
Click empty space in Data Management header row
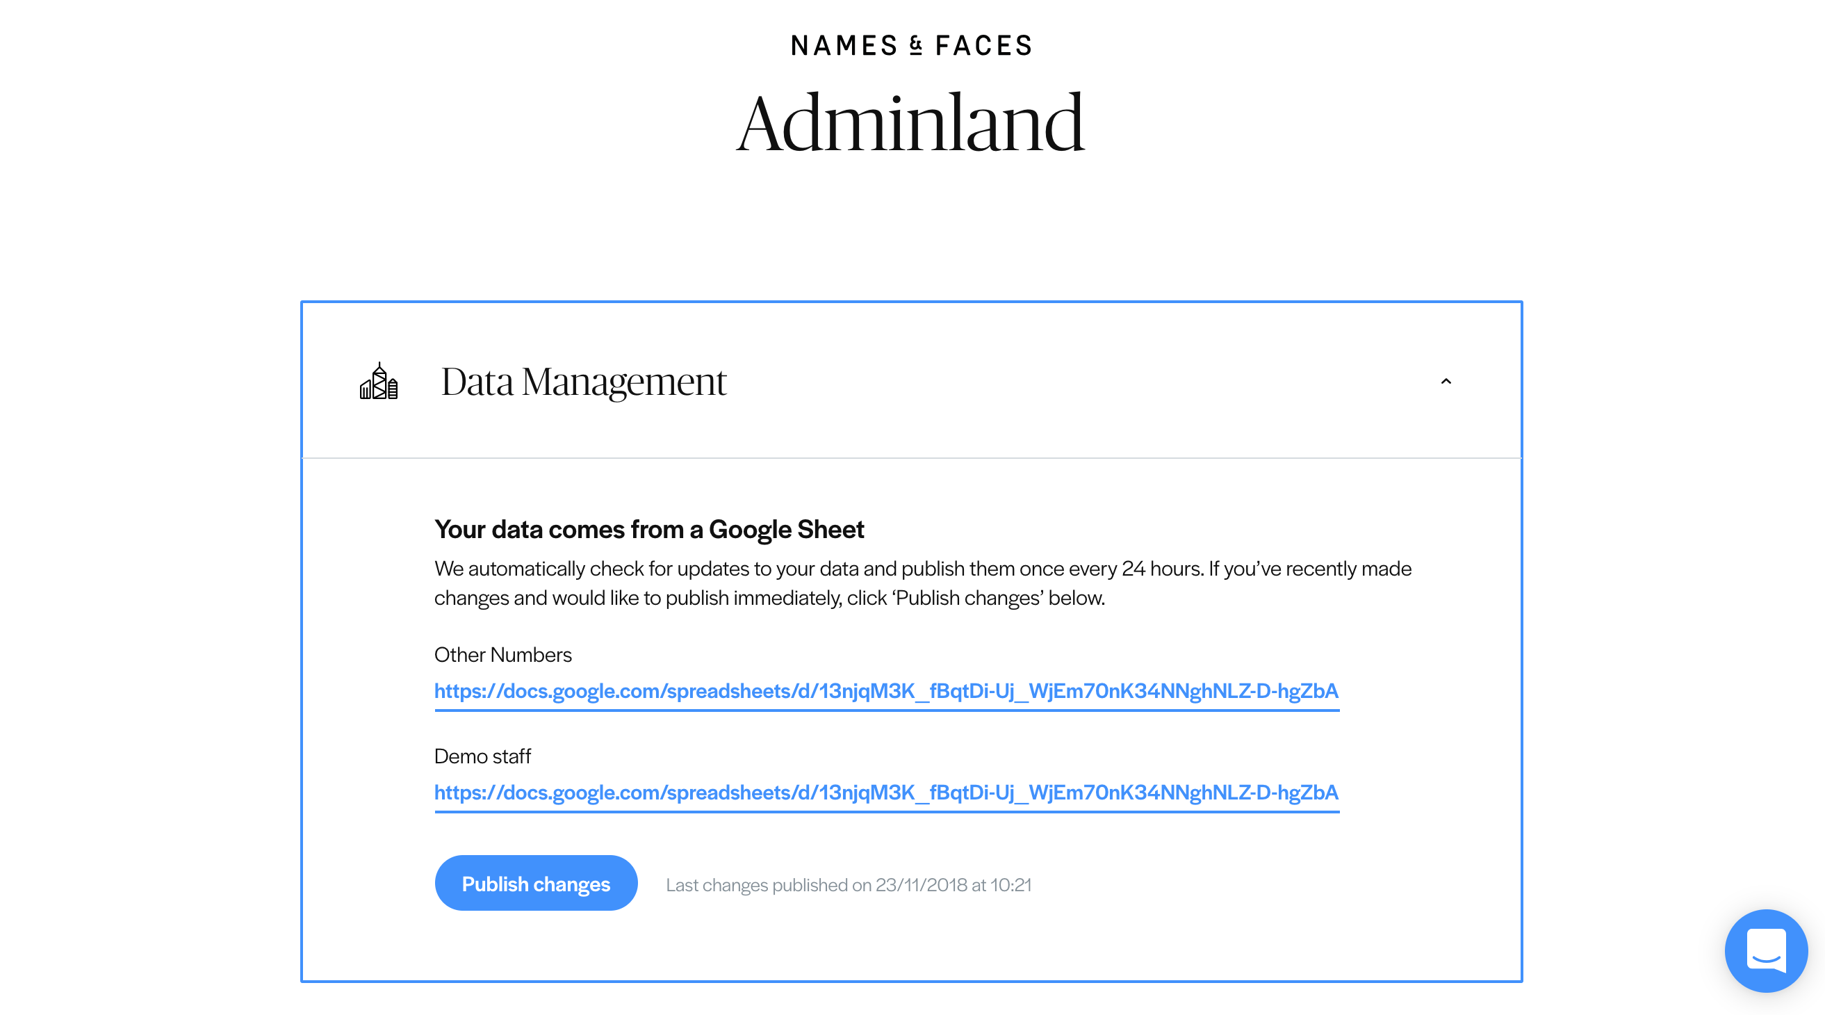pos(1063,382)
